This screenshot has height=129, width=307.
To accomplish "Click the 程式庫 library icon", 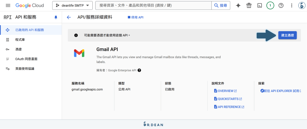I will (8, 40).
